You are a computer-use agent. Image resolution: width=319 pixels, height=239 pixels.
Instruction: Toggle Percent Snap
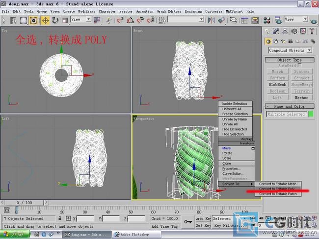click(x=140, y=20)
